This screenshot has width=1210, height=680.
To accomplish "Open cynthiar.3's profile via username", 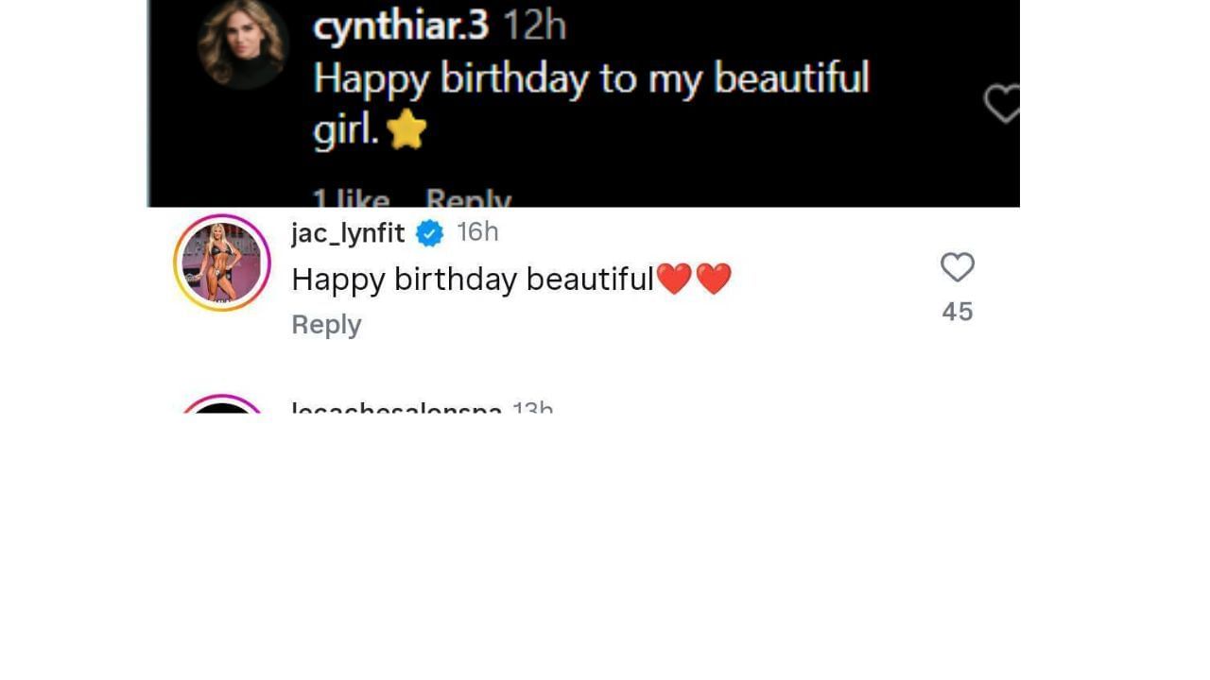I will (x=400, y=26).
